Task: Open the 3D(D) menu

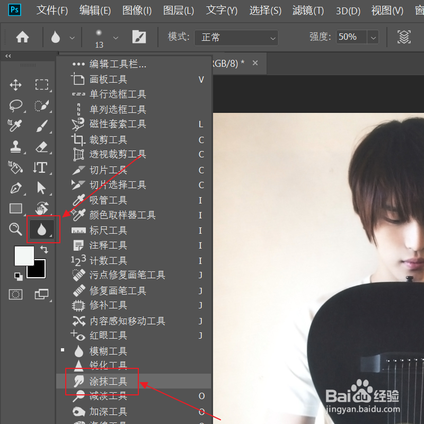Action: pos(348,11)
